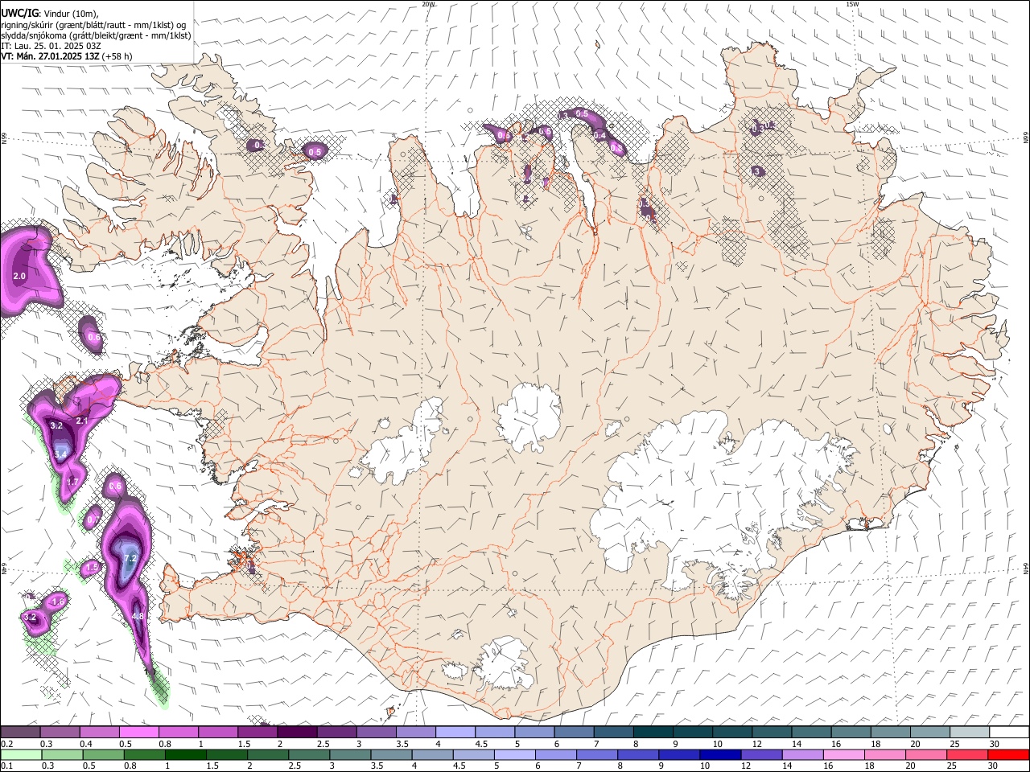Select the 'IT: Lau. 25. 01. 2025 03Z' line

50,46
